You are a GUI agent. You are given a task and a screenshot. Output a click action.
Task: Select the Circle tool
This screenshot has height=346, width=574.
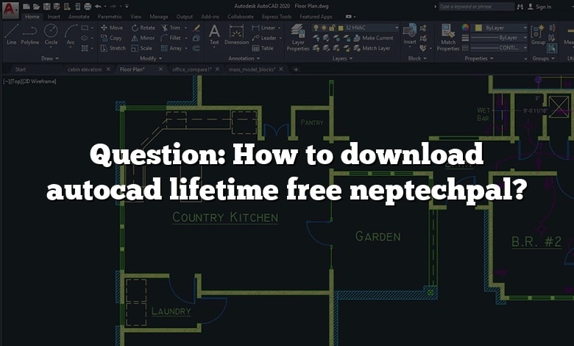pyautogui.click(x=51, y=35)
